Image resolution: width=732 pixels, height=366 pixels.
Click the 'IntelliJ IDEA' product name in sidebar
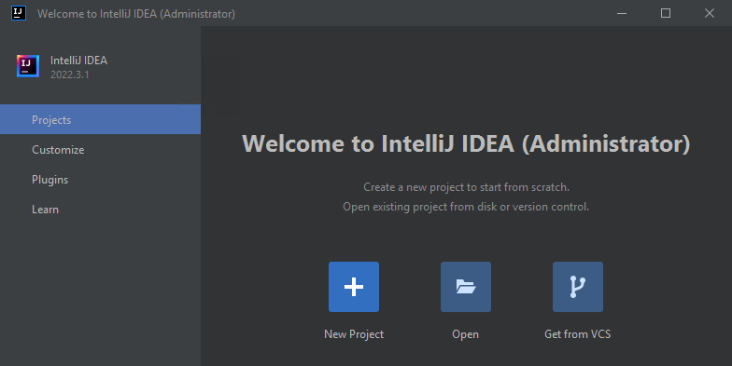click(x=78, y=61)
